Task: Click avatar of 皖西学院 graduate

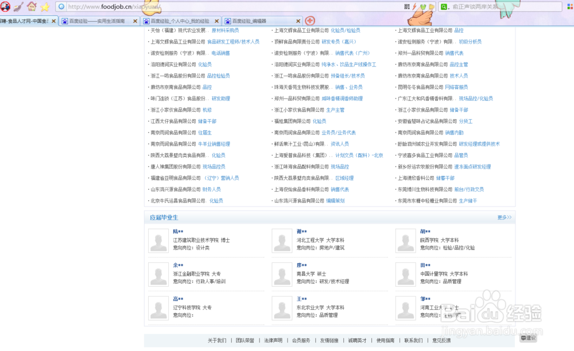Action: [406, 241]
